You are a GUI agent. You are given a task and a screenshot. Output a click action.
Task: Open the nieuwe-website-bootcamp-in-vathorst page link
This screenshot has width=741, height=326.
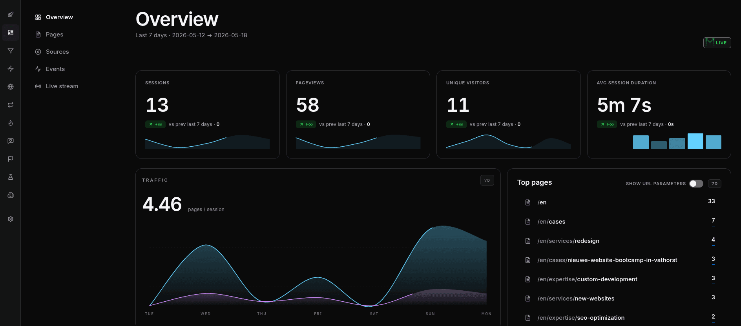(607, 260)
